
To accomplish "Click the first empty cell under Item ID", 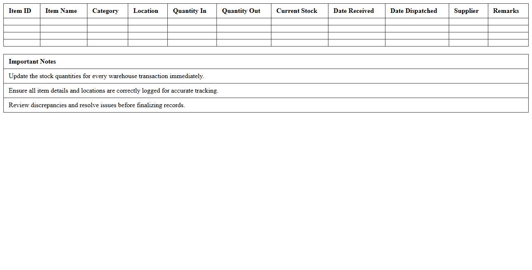I will (x=22, y=22).
